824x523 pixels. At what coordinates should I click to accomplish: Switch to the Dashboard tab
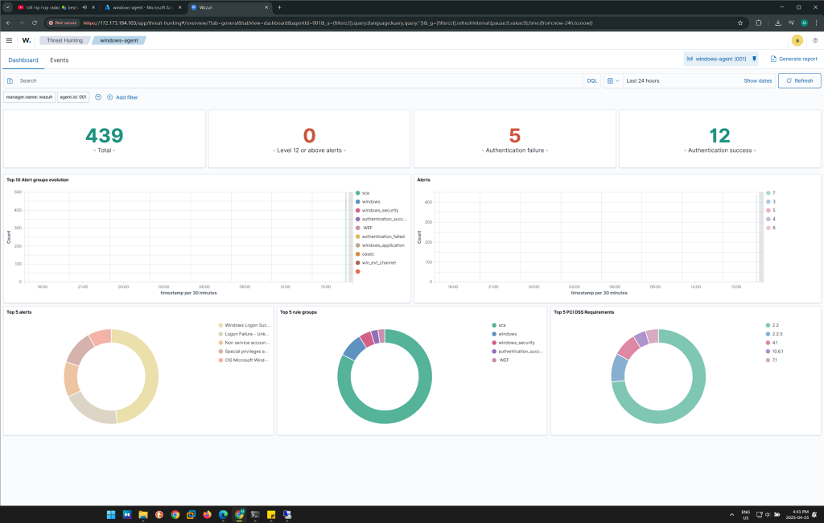(23, 60)
